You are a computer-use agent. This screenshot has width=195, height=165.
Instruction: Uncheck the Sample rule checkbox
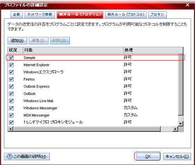(11, 58)
